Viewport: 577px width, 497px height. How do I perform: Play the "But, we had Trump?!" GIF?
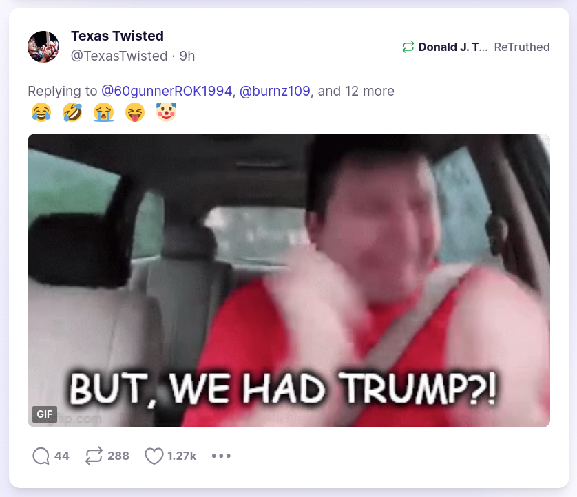[289, 280]
